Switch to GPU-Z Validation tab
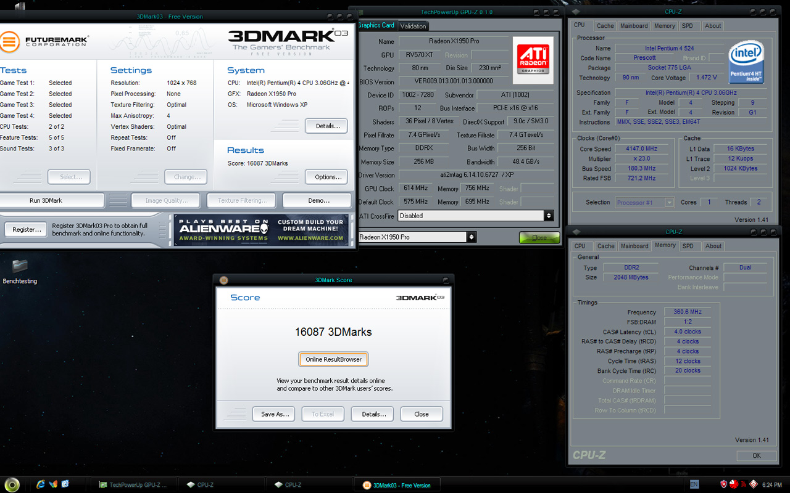This screenshot has width=790, height=493. [x=413, y=26]
